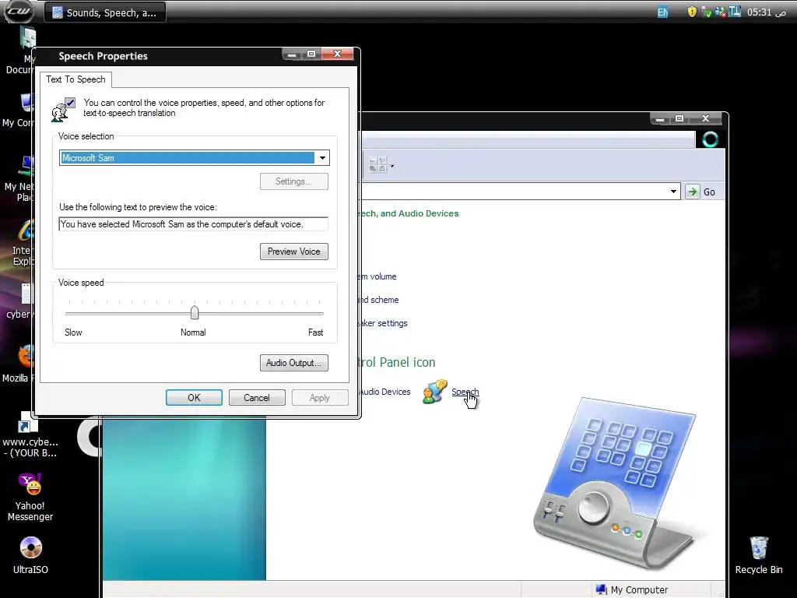Click the Views icon in Control Panel toolbar

click(377, 164)
